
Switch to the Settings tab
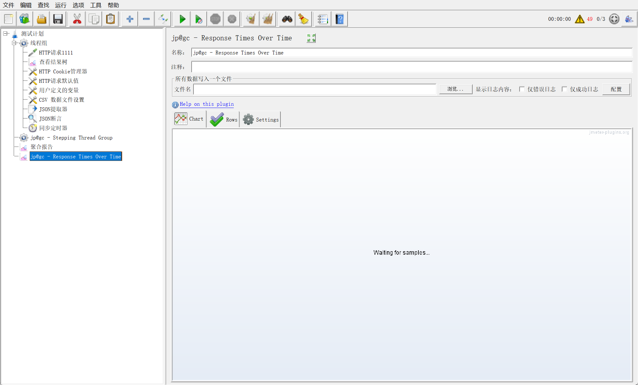pos(260,120)
